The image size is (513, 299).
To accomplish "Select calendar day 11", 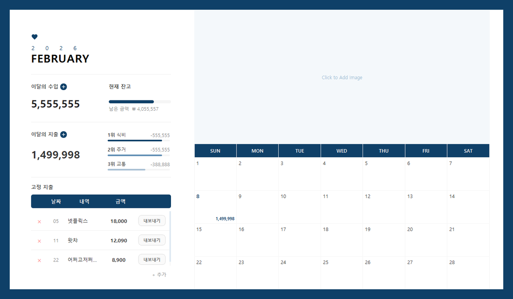I will pos(342,207).
